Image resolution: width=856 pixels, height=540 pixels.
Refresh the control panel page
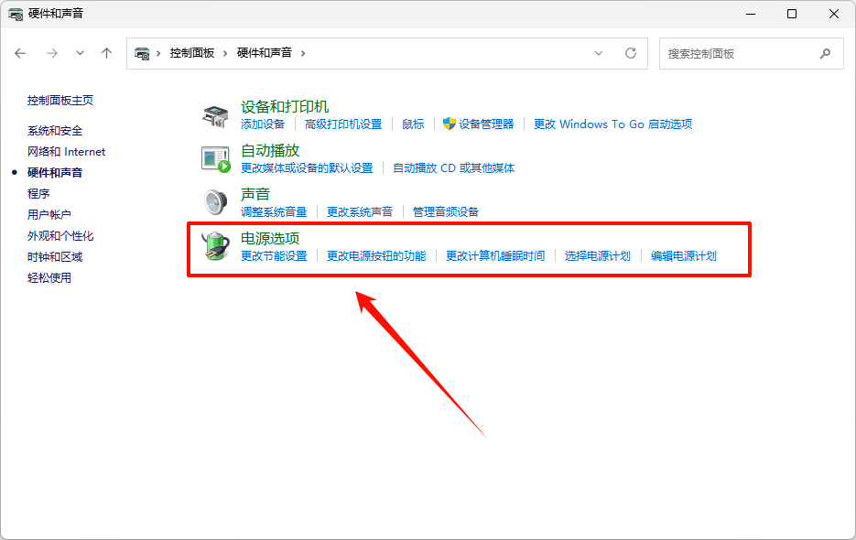[x=631, y=53]
